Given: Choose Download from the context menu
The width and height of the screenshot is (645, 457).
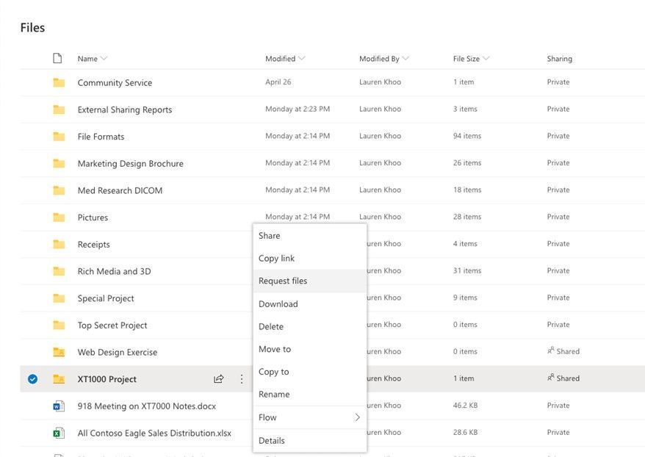Looking at the screenshot, I should coord(310,304).
